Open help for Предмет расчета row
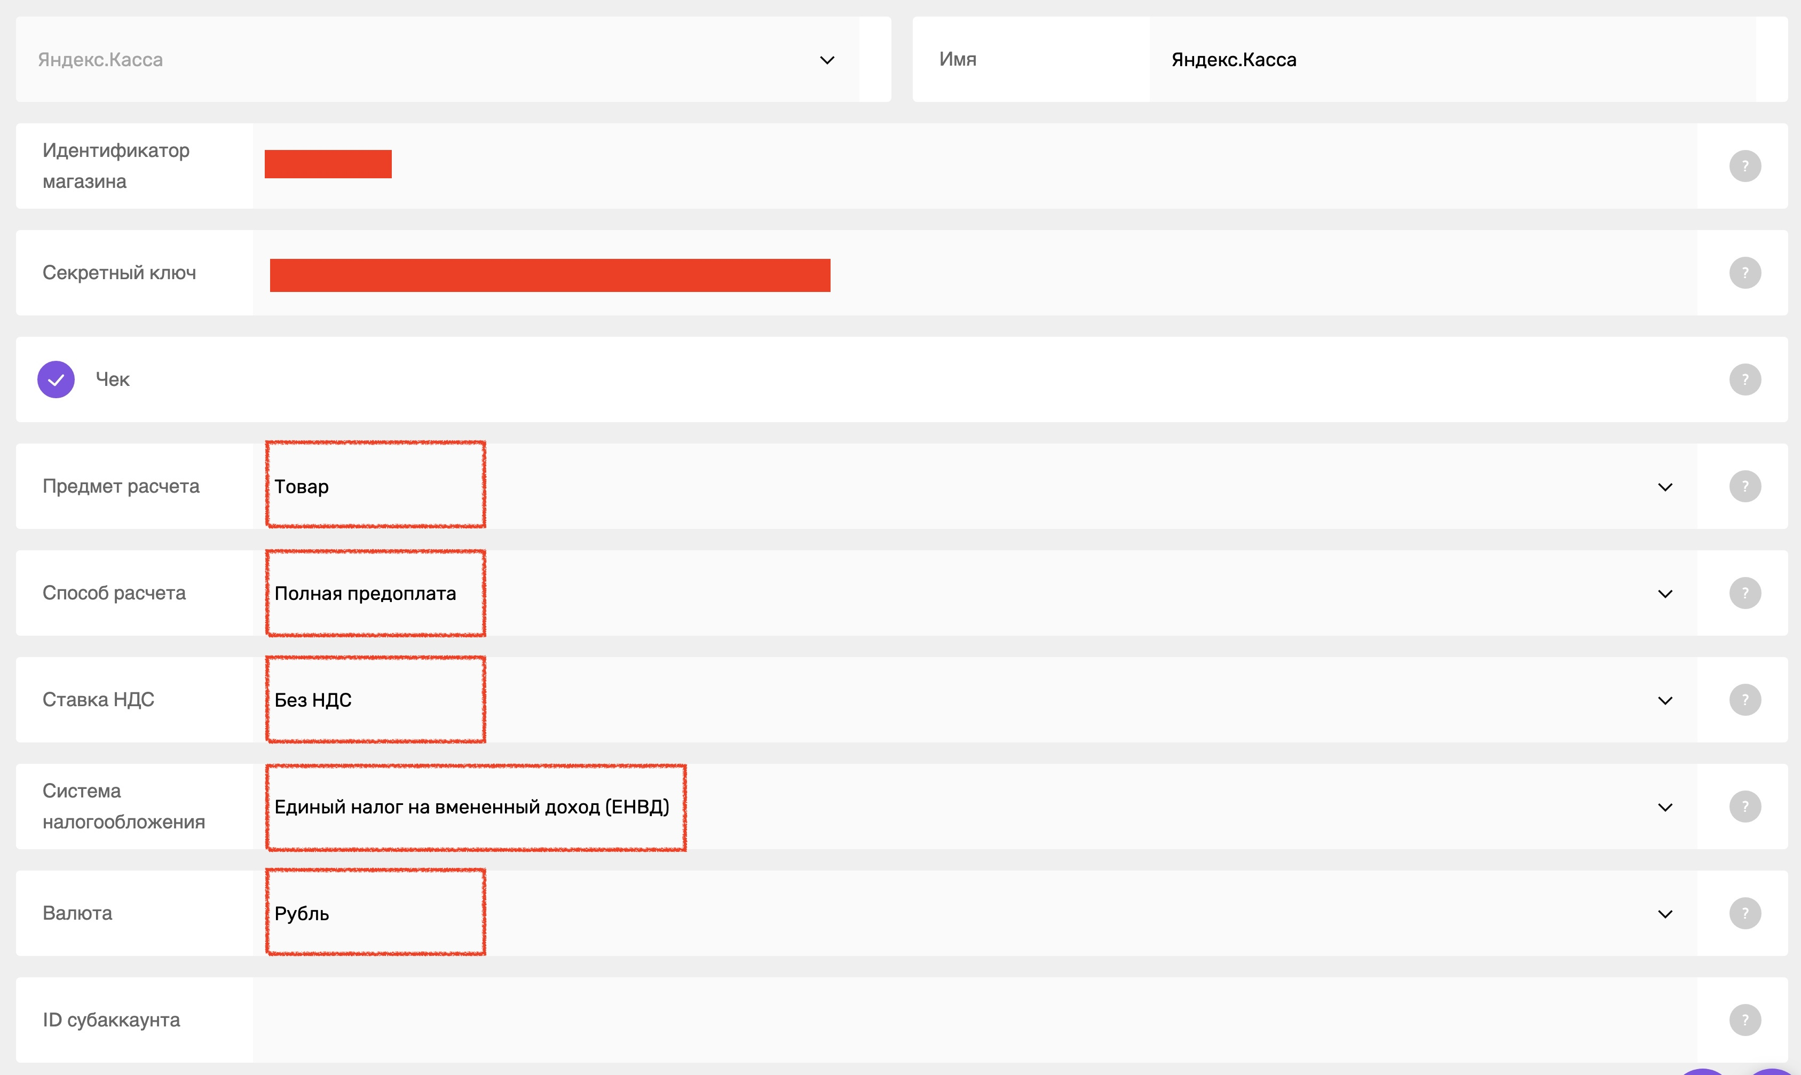Viewport: 1801px width, 1075px height. (x=1744, y=486)
